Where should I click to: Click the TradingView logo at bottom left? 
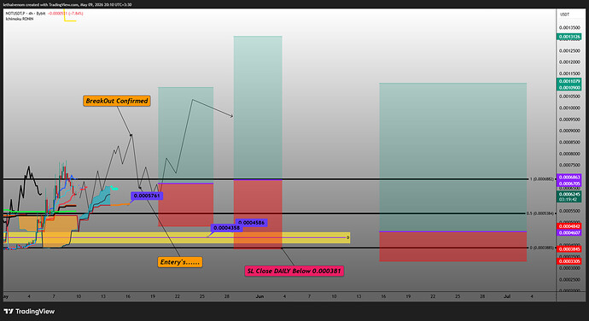[x=29, y=312]
